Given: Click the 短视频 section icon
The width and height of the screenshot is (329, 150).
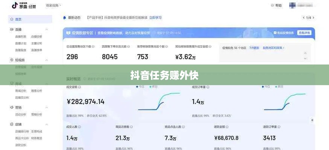Looking at the screenshot, I should coord(12,60).
